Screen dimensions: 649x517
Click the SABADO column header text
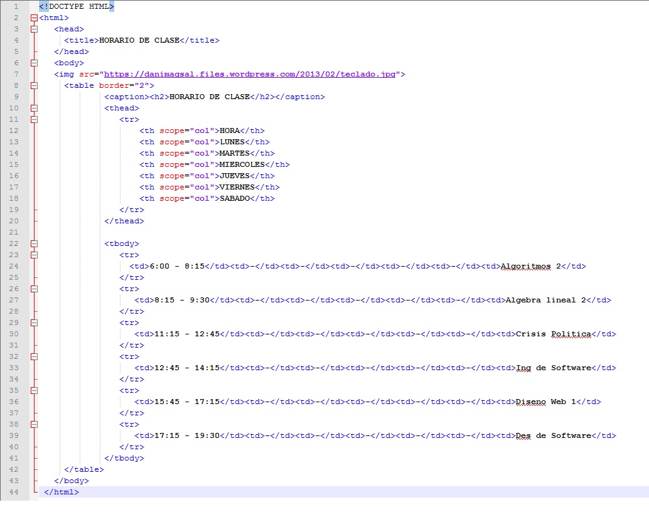(x=234, y=198)
